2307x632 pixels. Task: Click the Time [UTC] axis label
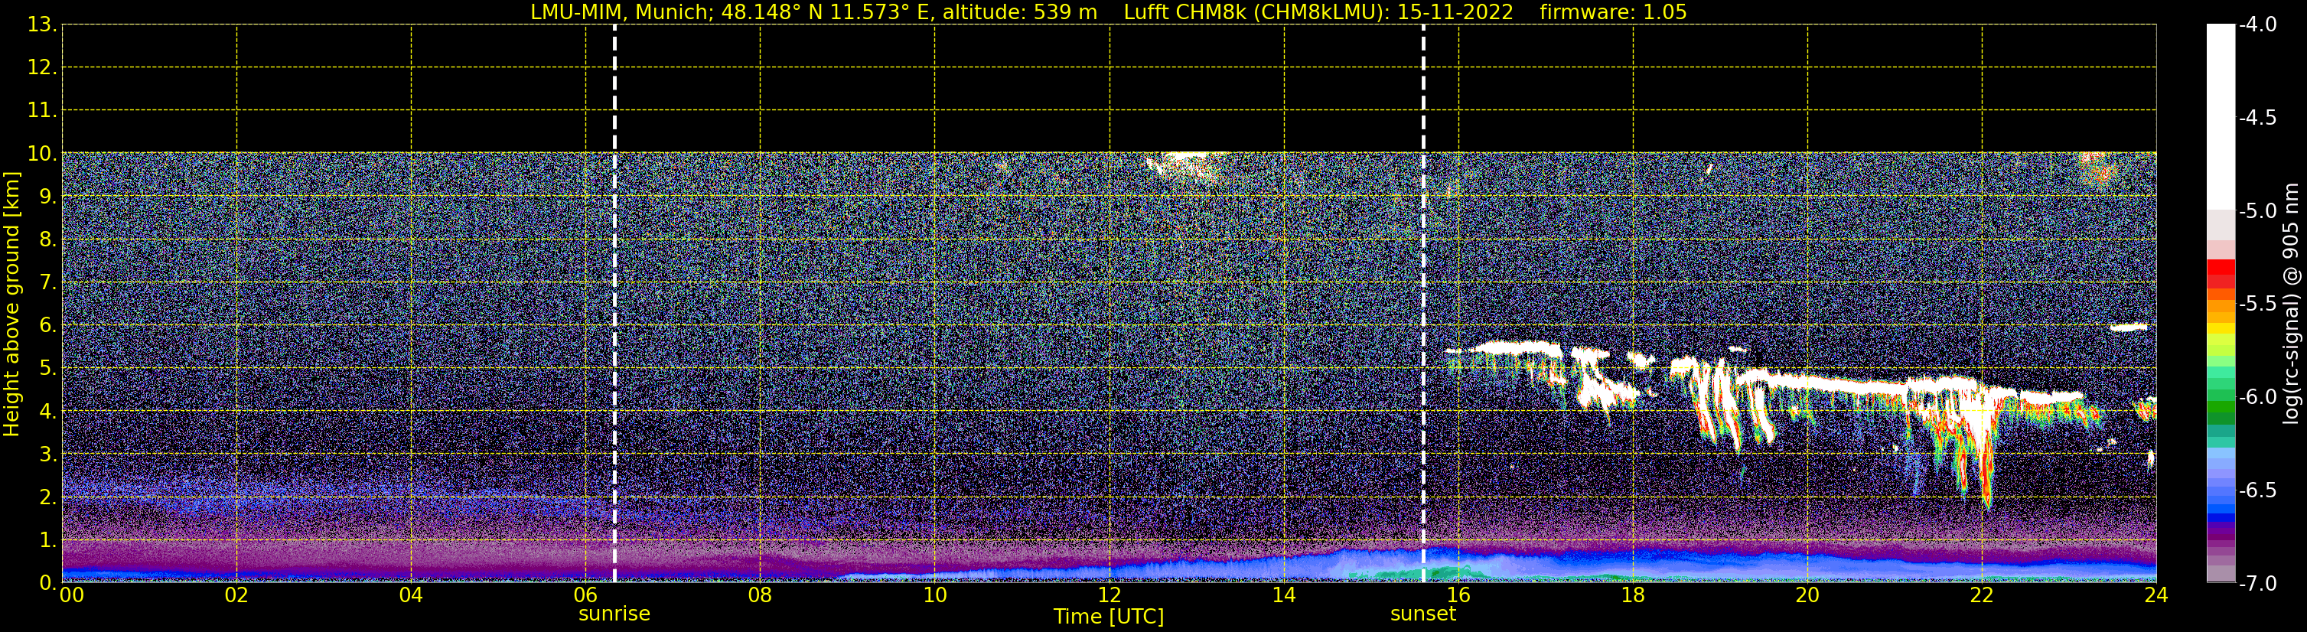click(x=1109, y=617)
